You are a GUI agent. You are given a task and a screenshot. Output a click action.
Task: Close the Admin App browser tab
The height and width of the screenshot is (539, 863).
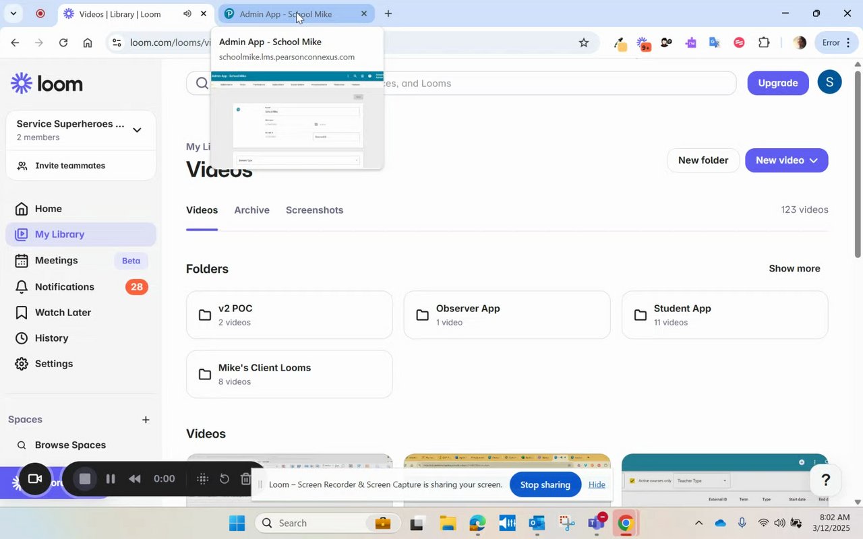(x=364, y=13)
